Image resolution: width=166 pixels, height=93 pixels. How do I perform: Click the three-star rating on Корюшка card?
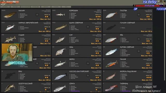[x=98, y=17]
